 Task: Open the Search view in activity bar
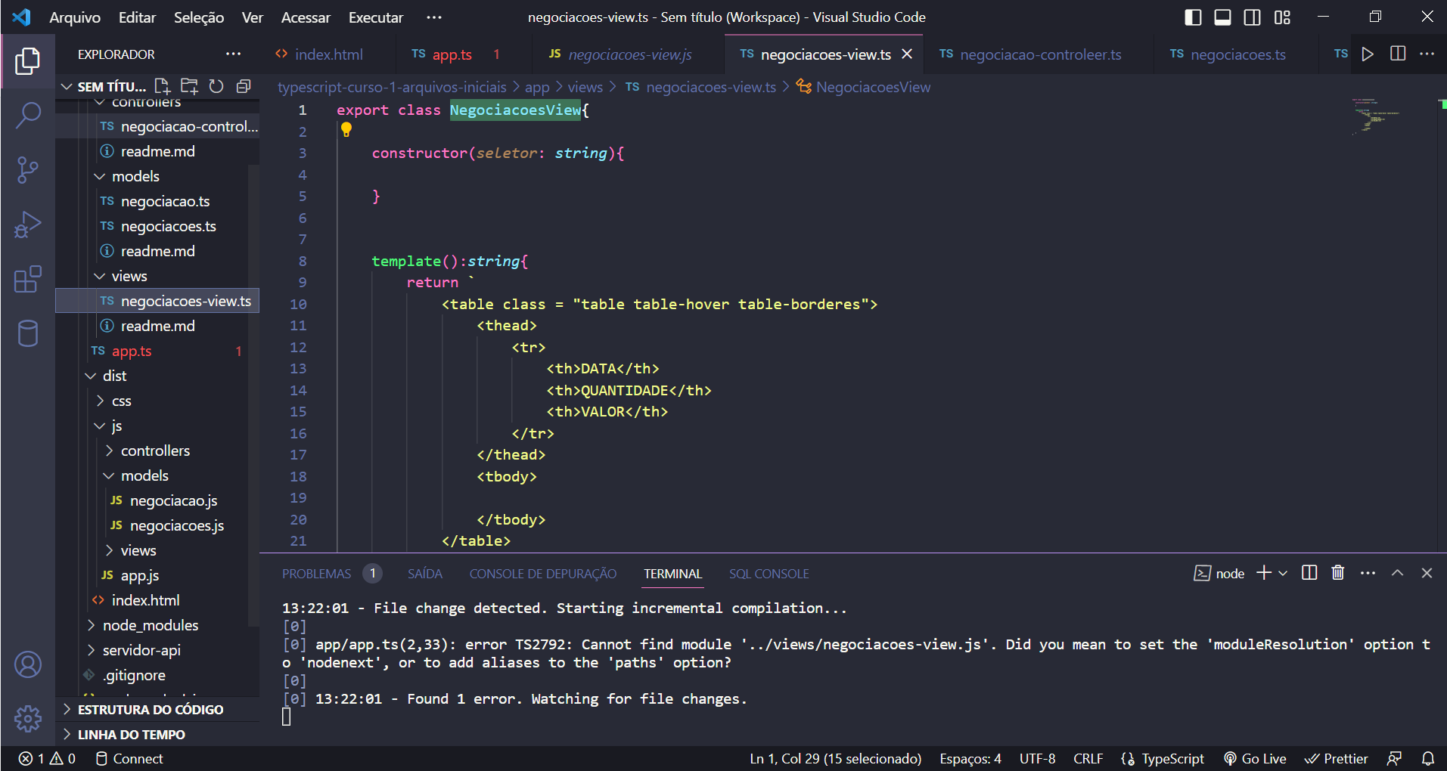pos(28,116)
